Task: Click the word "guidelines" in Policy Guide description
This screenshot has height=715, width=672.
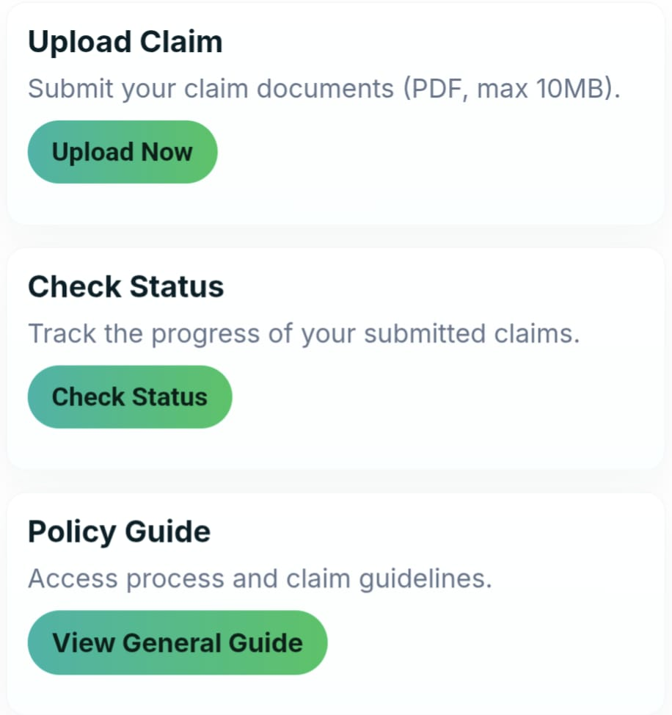Action: 425,579
